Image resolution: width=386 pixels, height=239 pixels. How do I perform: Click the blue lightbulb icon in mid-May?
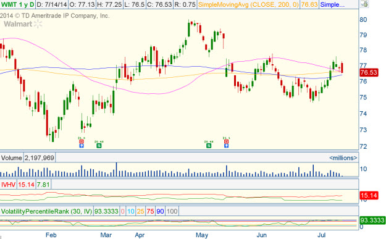[x=226, y=146]
